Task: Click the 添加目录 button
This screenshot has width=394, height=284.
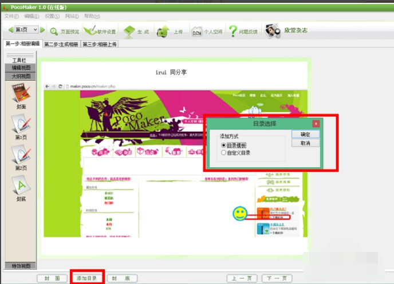Action: (87, 278)
